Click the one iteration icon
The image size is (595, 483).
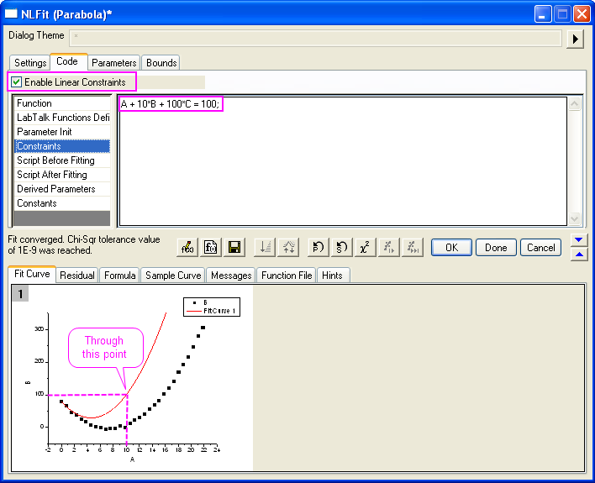pos(388,247)
